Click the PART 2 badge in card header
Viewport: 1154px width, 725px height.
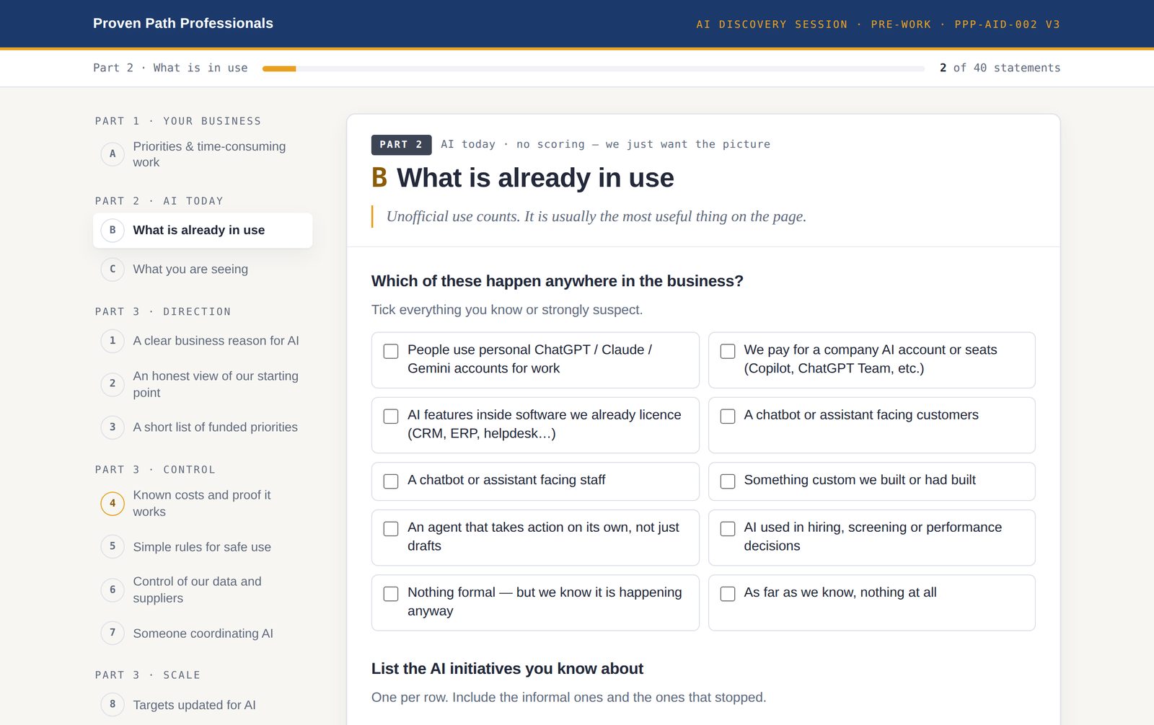(401, 144)
